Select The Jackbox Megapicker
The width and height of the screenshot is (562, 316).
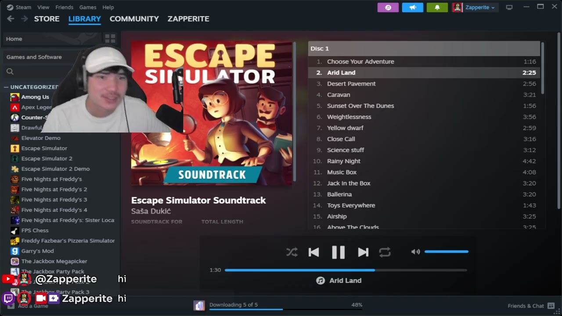pyautogui.click(x=54, y=261)
